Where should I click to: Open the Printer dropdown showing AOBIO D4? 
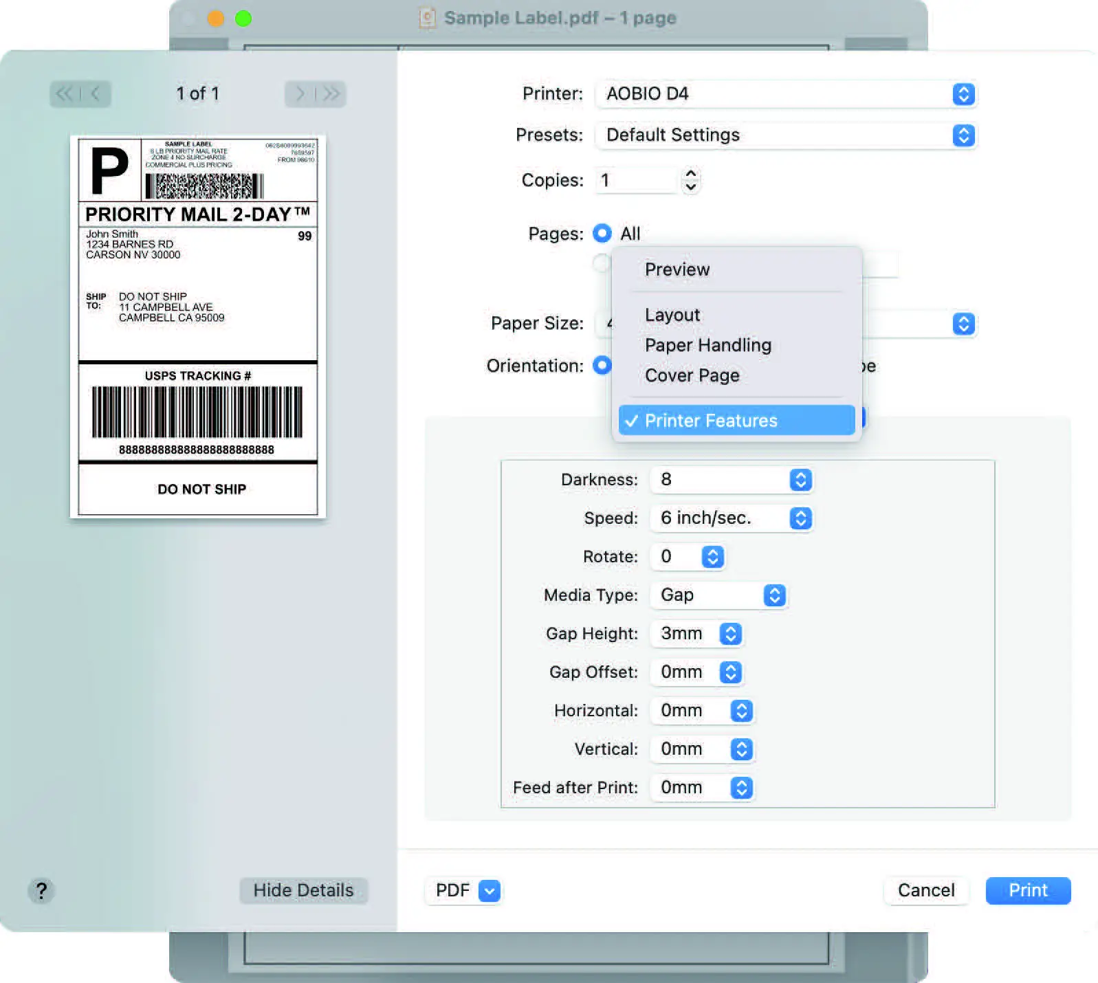click(786, 94)
